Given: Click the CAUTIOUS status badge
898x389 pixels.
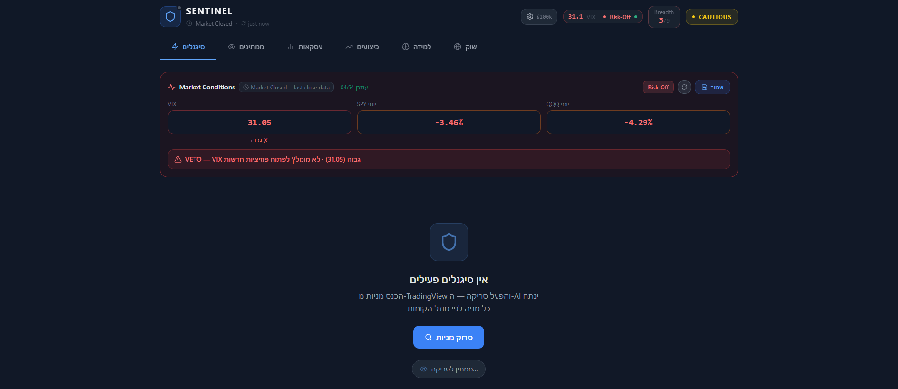Looking at the screenshot, I should point(712,17).
